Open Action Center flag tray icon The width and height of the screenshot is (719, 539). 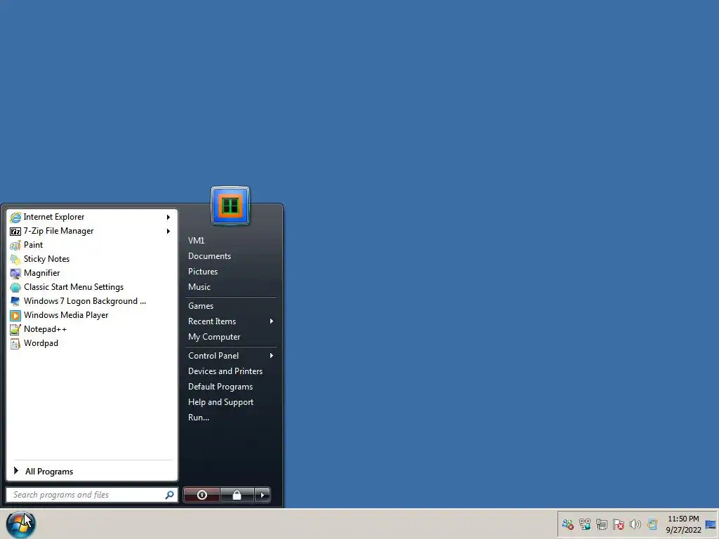tap(618, 524)
